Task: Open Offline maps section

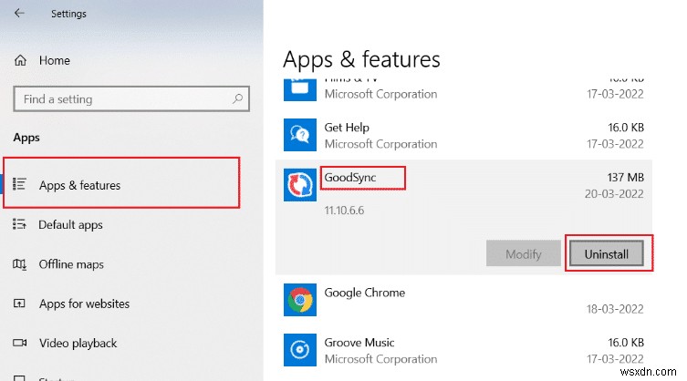Action: [71, 264]
